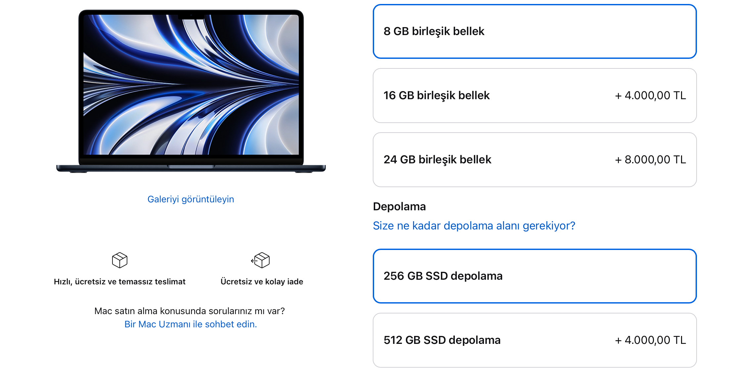Click the 512 GB option's + 4.000,00 TL price
Image resolution: width=729 pixels, height=369 pixels.
650,340
